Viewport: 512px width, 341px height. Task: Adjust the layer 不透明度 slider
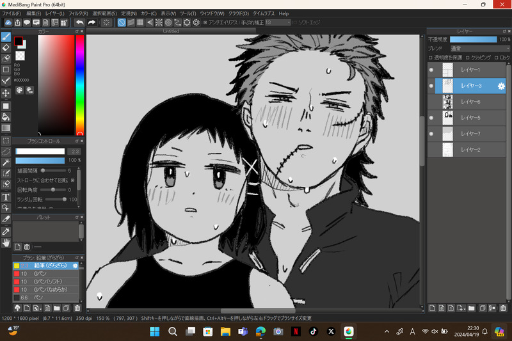(x=473, y=39)
